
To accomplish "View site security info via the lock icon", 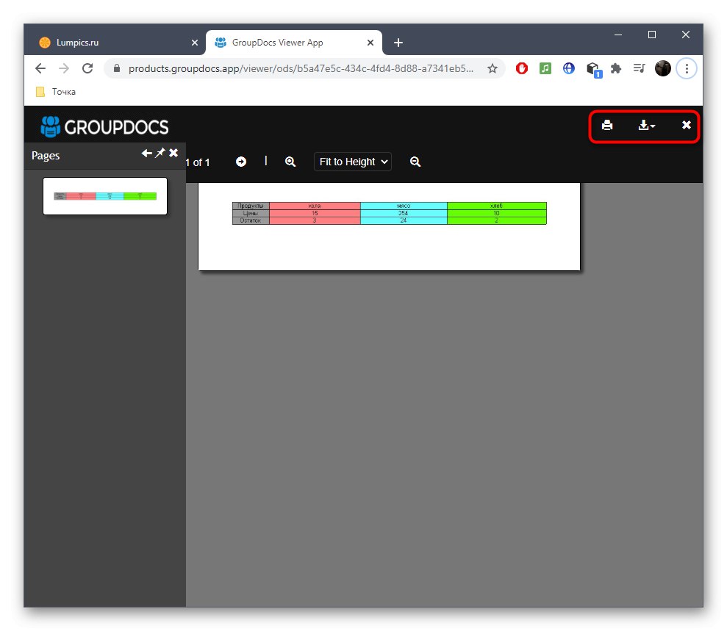I will pyautogui.click(x=117, y=68).
